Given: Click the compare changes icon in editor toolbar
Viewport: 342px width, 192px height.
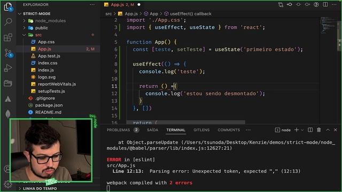Looking at the screenshot, I should pos(281,5).
